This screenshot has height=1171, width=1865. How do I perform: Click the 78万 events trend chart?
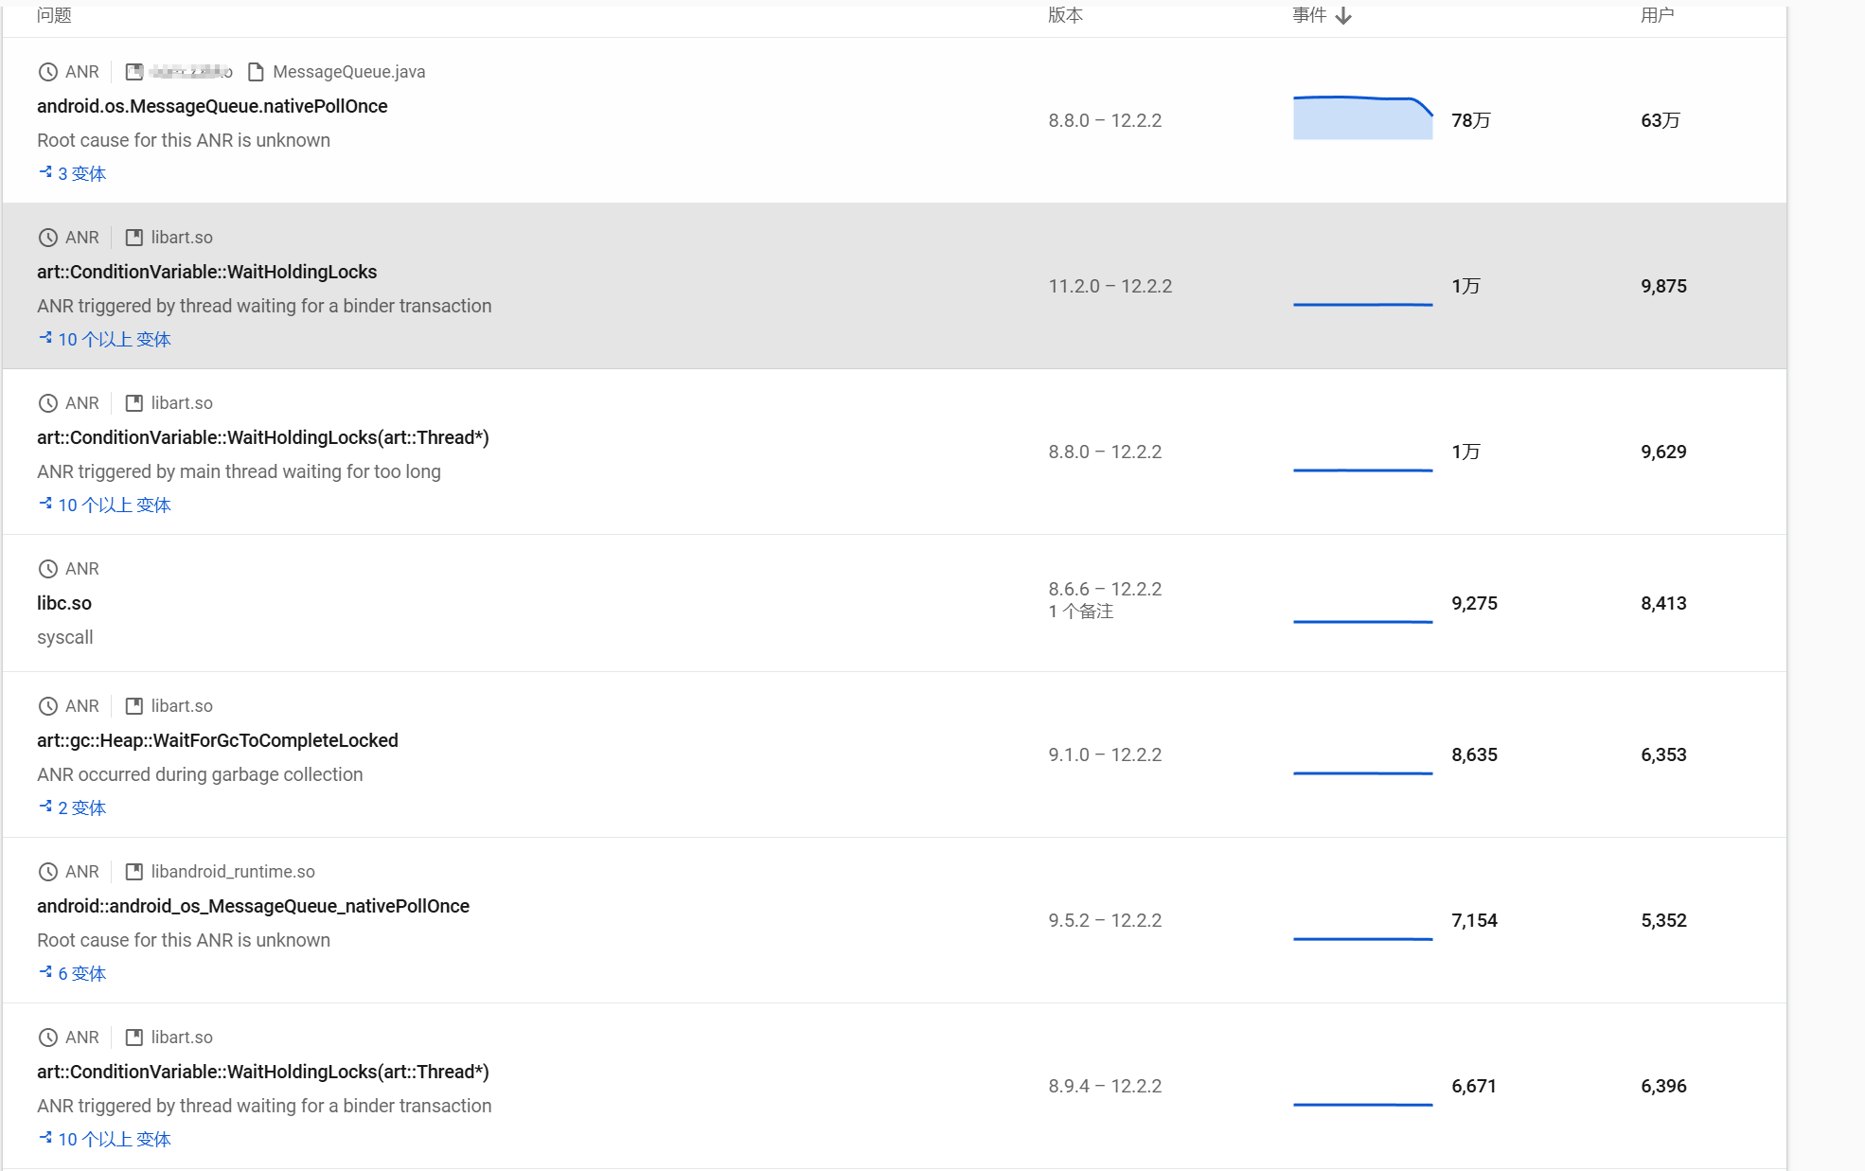(1362, 118)
